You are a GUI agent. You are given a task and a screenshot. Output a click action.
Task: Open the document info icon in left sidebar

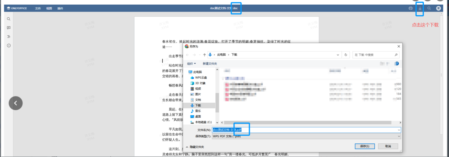9,46
